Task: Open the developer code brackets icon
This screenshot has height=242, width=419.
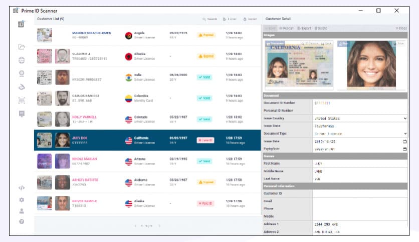Action: tap(22, 188)
